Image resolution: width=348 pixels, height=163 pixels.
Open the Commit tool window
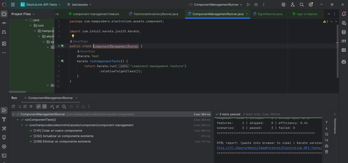point(4,23)
